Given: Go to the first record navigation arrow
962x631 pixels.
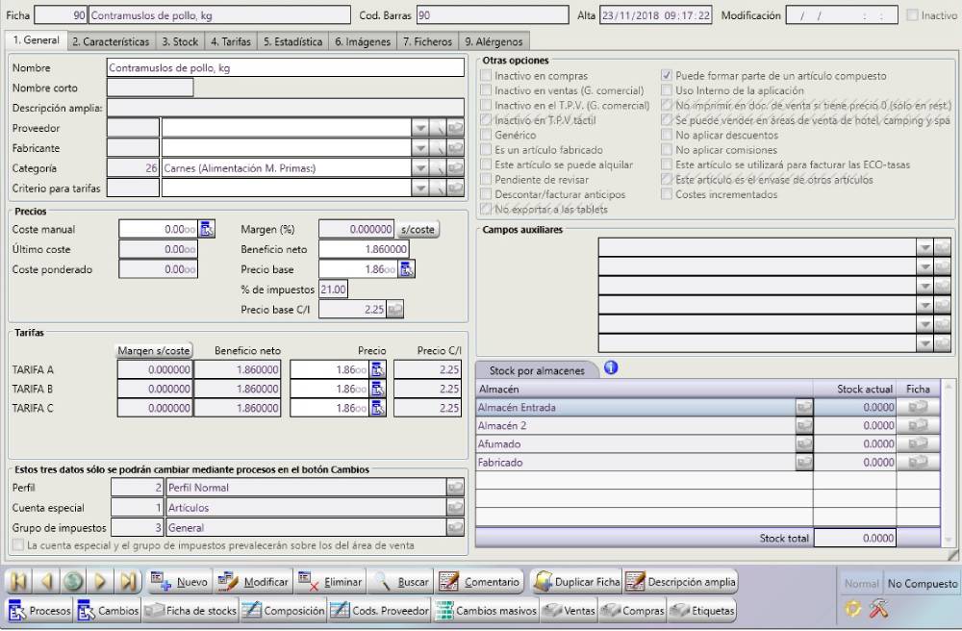Looking at the screenshot, I should tap(20, 582).
